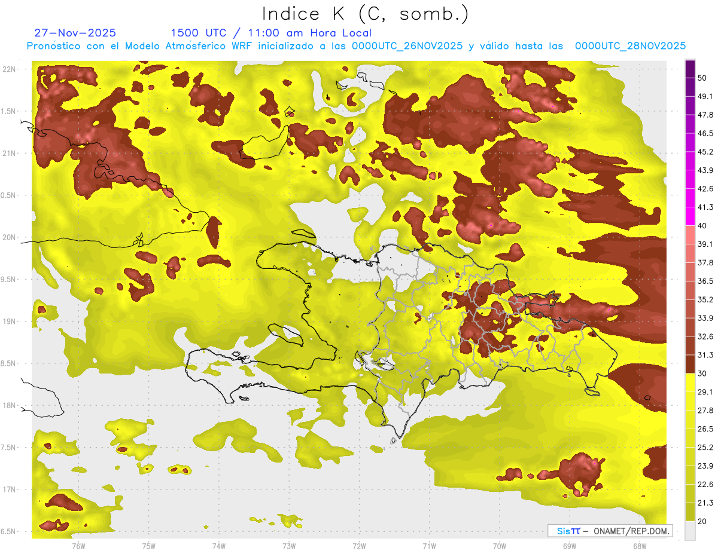Click color scale value "37.8"
718x554 pixels.
coord(705,263)
